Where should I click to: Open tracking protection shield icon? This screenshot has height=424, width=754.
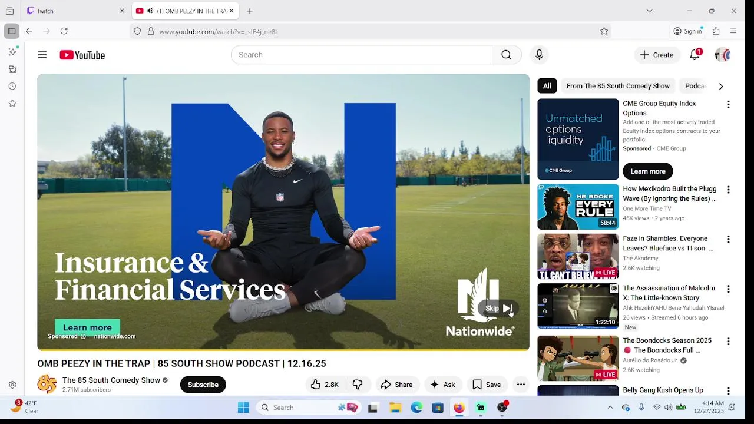pyautogui.click(x=137, y=31)
